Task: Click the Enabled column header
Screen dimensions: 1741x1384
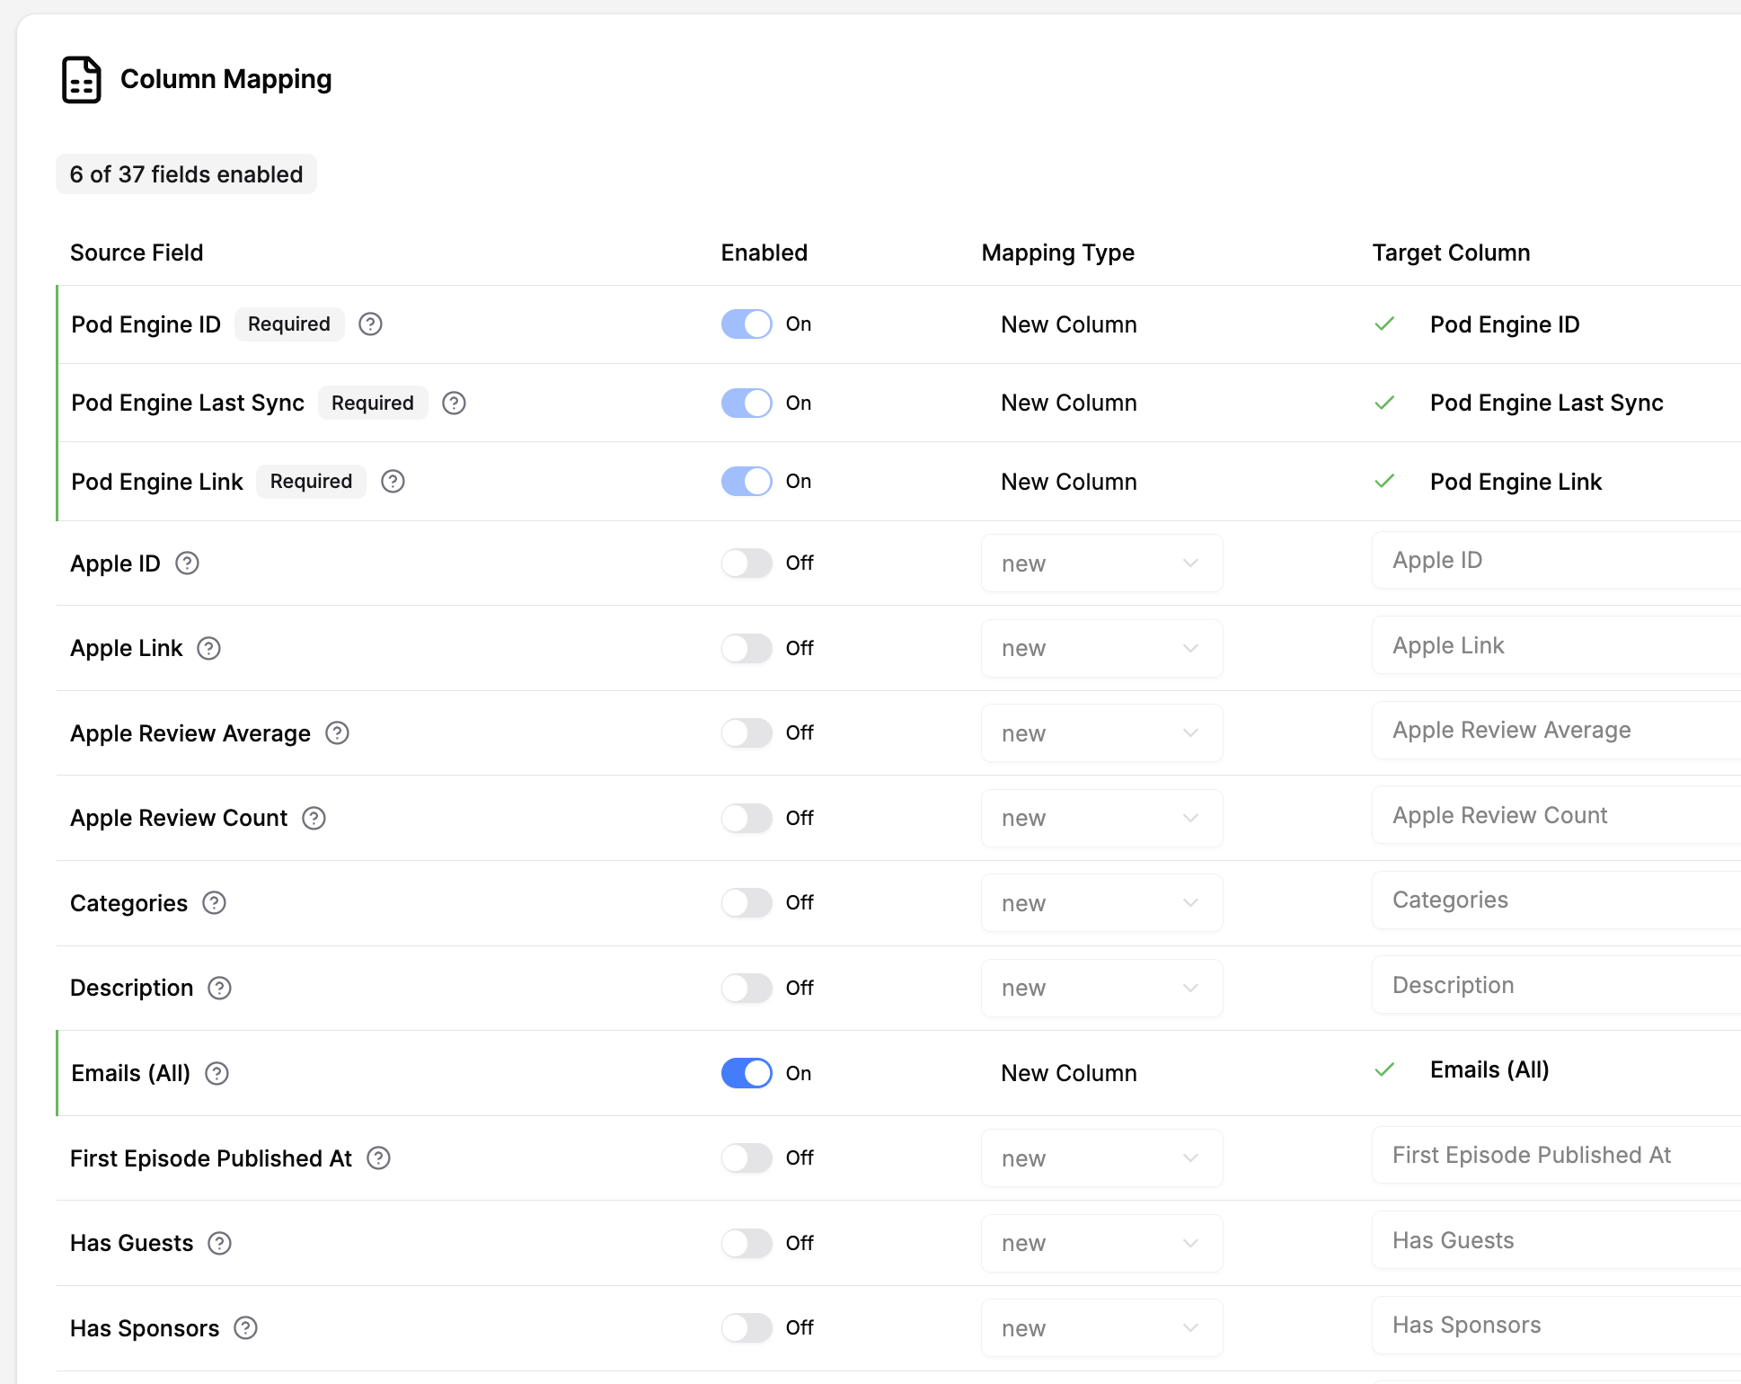Action: pyautogui.click(x=764, y=253)
